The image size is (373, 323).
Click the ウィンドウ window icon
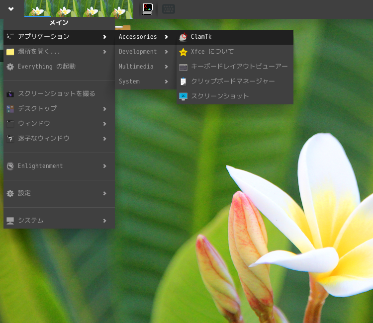10,124
